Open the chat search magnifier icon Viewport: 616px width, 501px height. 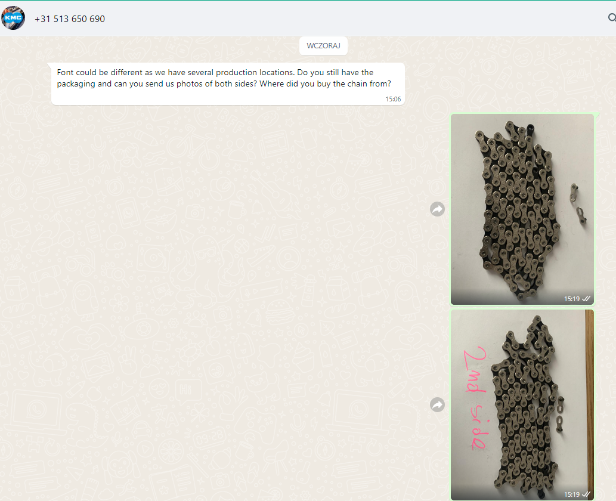tap(612, 18)
